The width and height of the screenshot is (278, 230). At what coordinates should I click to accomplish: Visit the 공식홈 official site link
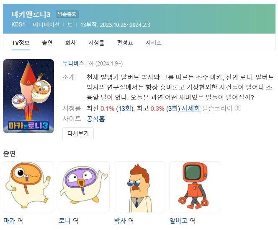coord(96,119)
